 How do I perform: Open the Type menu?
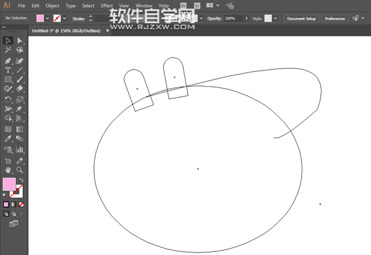(x=70, y=6)
